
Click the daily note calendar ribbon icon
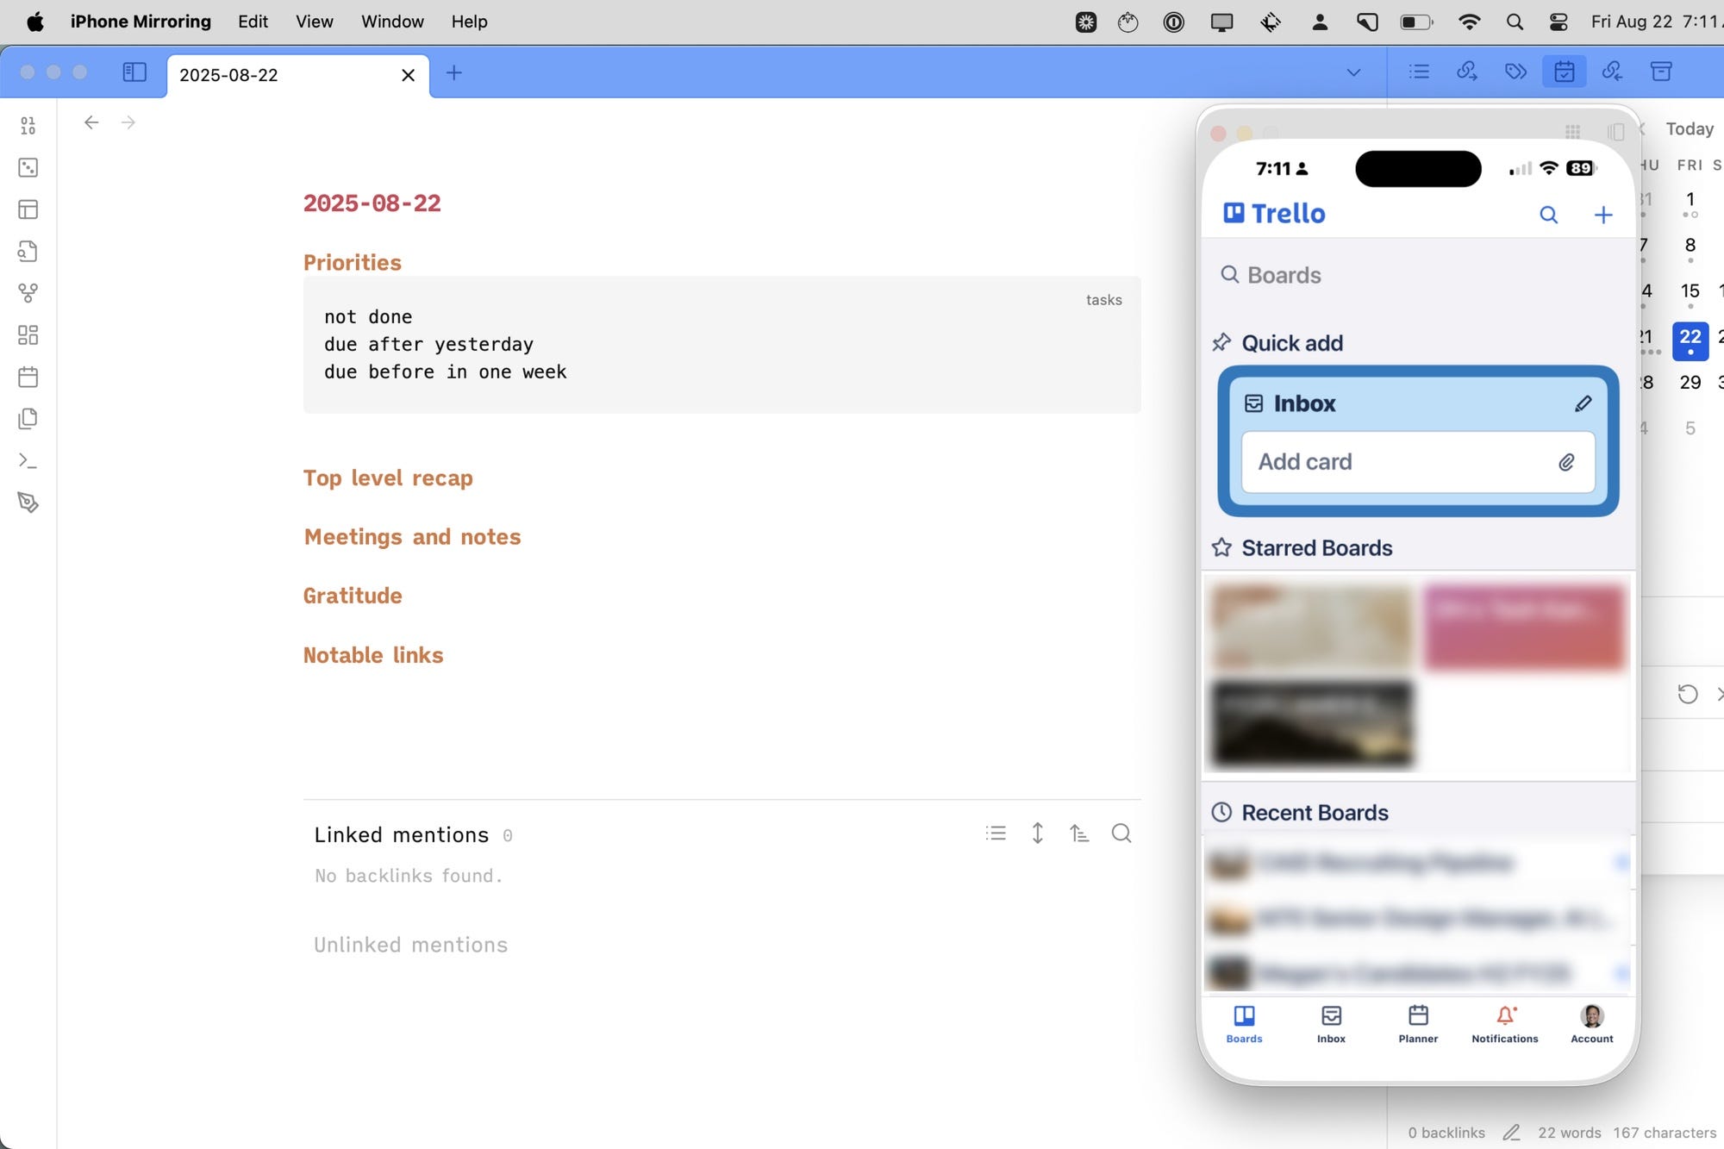pos(28,377)
